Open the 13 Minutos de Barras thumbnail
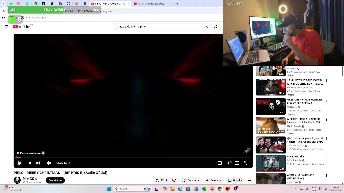 271,87
